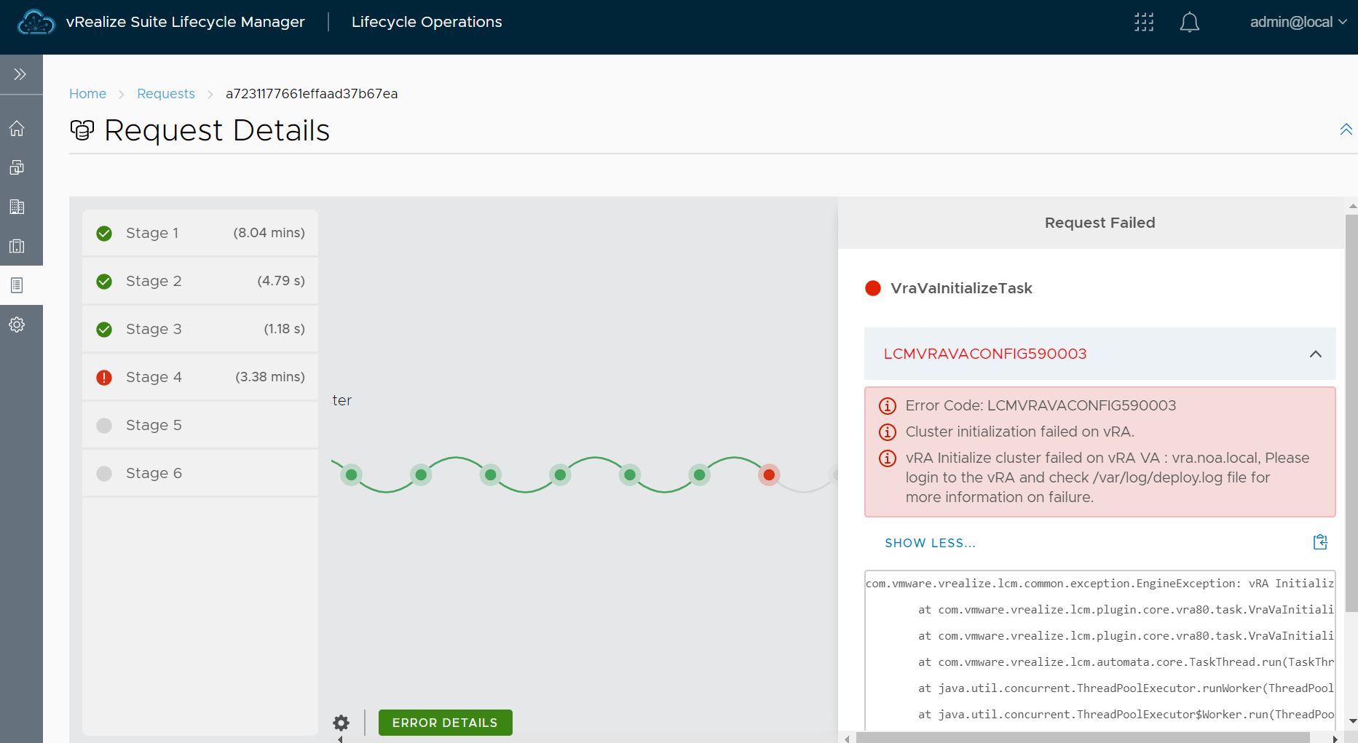Click in the stack trace text box
The height and width of the screenshot is (743, 1358).
[x=1100, y=651]
